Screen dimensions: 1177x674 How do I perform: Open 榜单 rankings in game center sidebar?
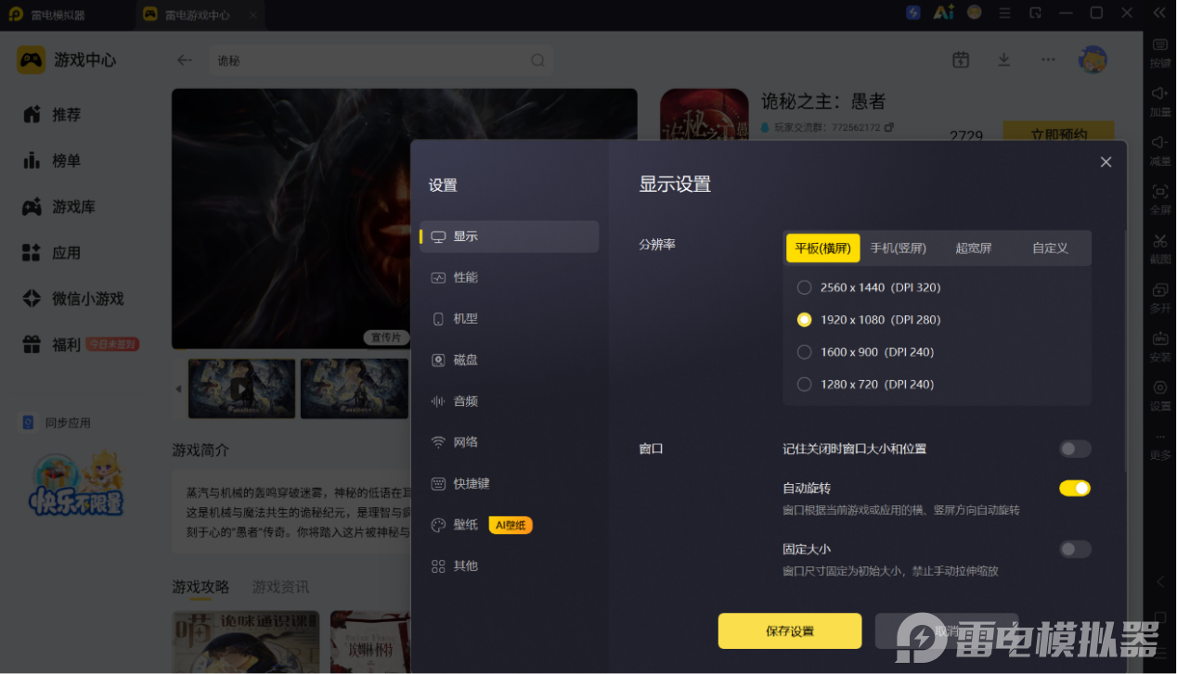pyautogui.click(x=52, y=160)
